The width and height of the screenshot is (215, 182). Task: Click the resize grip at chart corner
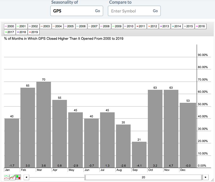212,180
